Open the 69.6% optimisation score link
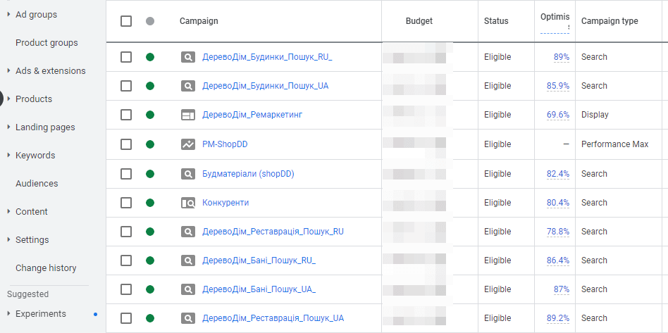The image size is (668, 333). click(x=558, y=115)
